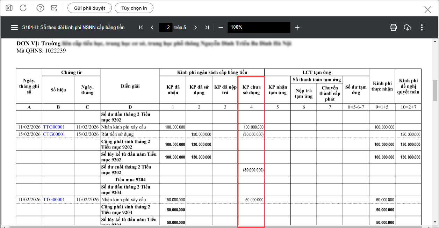Screen dimensions: 439x228
Task: Close the report viewer window
Action: pos(428,9)
